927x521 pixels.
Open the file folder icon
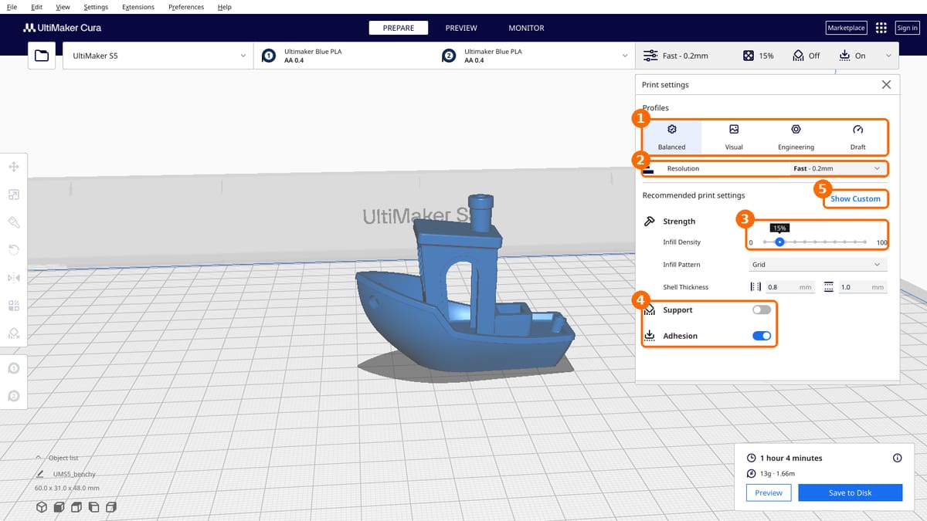[42, 56]
